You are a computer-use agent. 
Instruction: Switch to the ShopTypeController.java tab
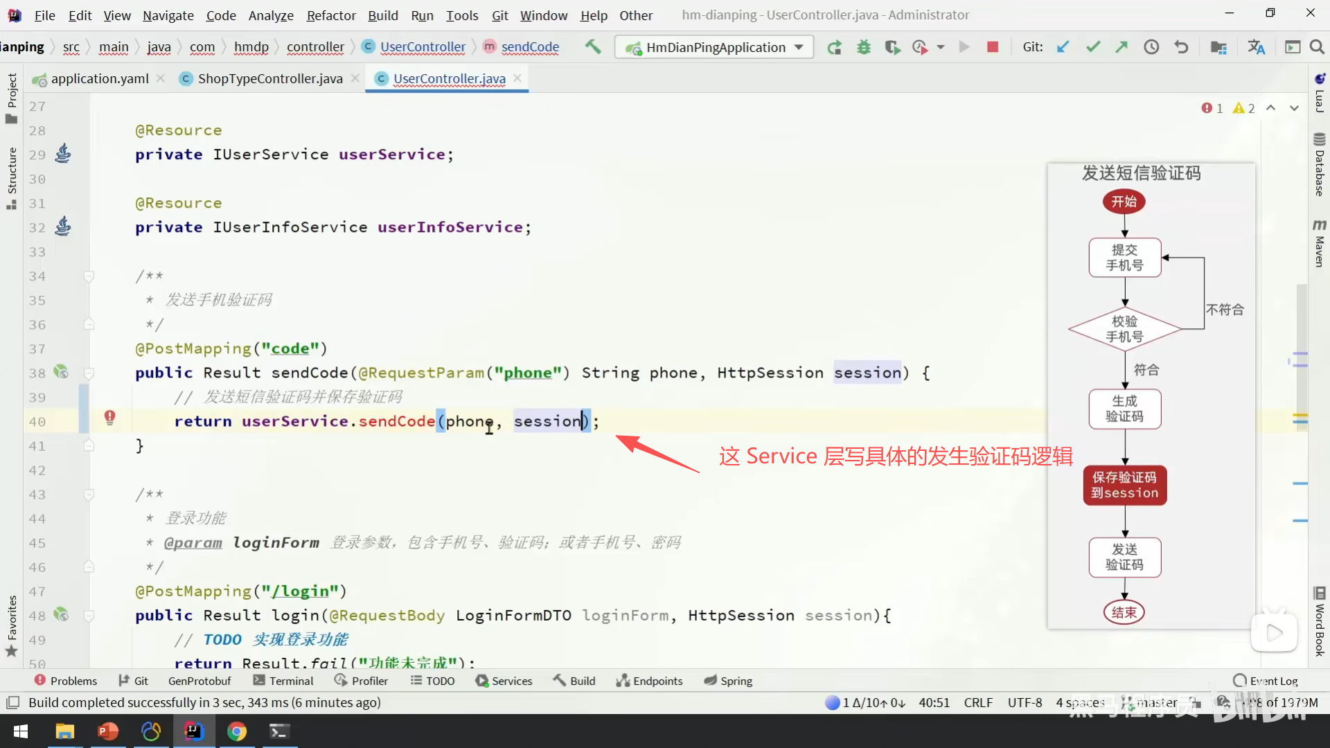point(269,79)
